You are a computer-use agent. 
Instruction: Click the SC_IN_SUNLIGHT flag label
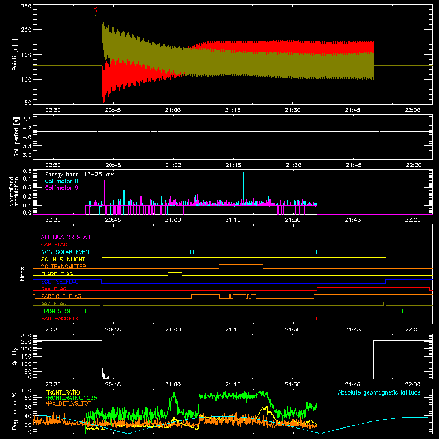(63, 259)
